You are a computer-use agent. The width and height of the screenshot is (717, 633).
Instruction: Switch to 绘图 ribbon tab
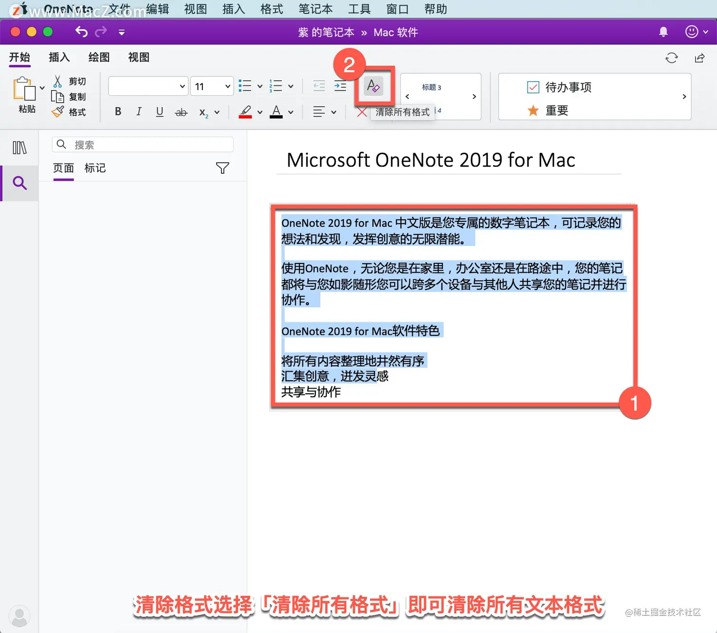tap(99, 57)
